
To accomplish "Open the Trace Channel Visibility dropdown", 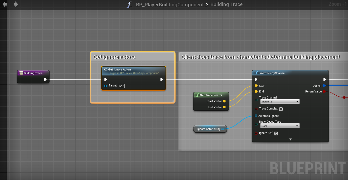I will [x=280, y=101].
